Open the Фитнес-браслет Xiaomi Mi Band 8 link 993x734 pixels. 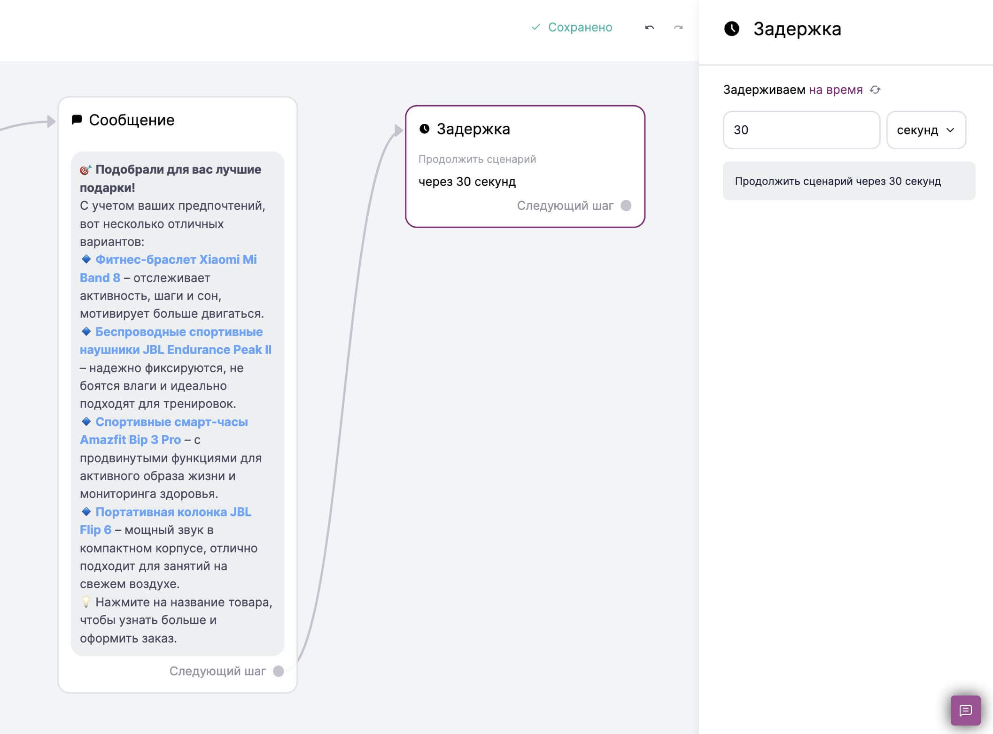[x=168, y=268]
